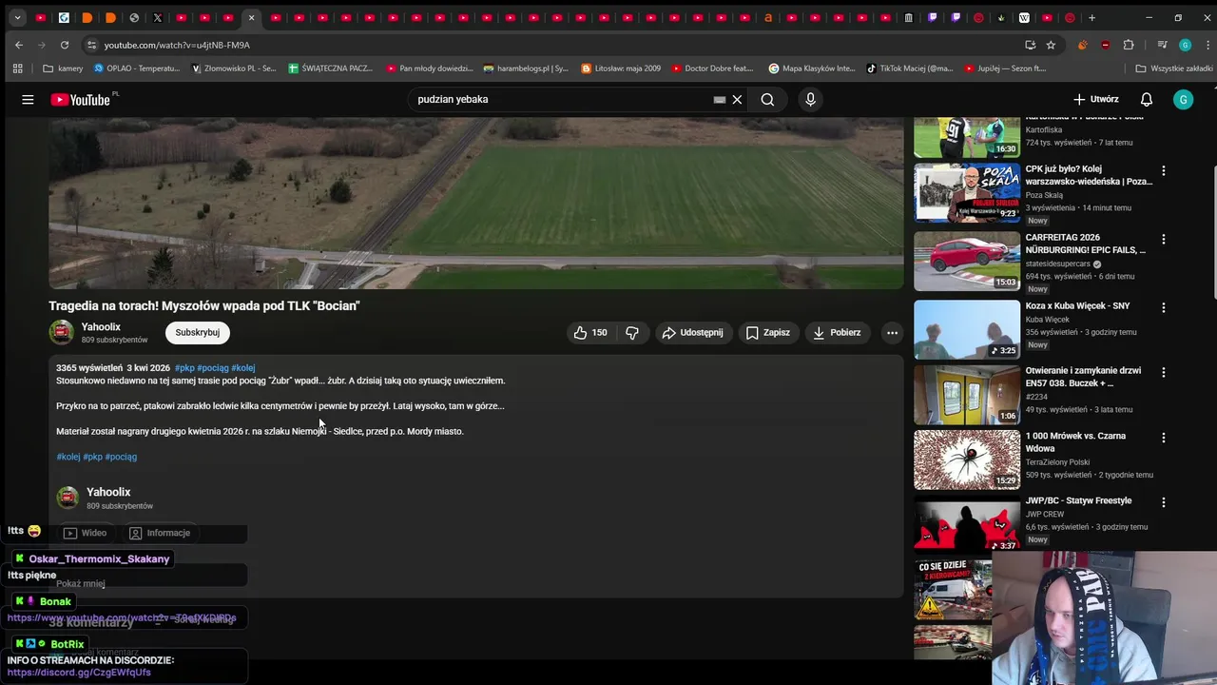The height and width of the screenshot is (685, 1217).
Task: Open options for Otwieranie i zamykanie drzwi
Action: [1163, 372]
